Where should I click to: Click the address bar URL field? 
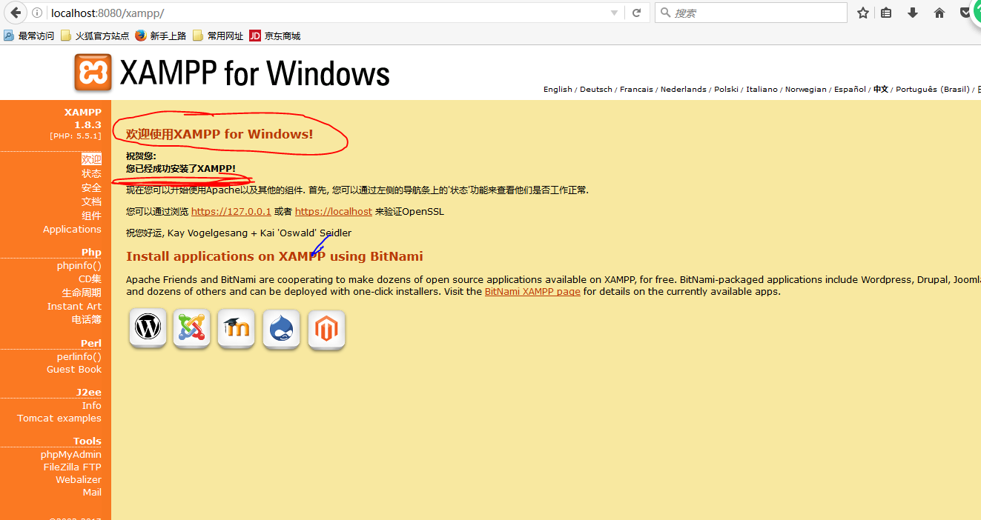[326, 13]
